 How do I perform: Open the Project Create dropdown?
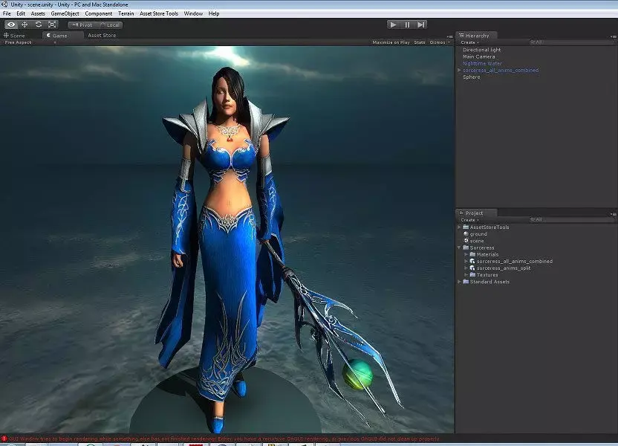point(469,219)
